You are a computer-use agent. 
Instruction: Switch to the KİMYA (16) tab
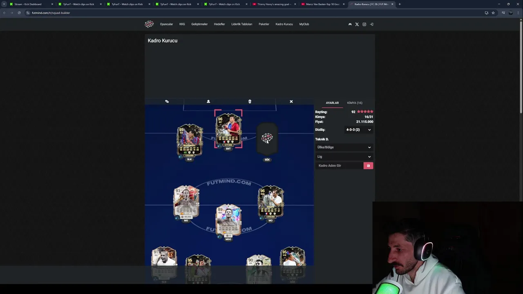pos(355,103)
